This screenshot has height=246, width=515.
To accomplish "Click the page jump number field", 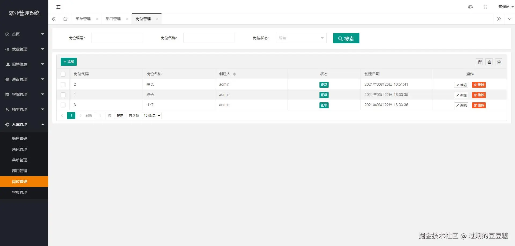I will point(100,115).
